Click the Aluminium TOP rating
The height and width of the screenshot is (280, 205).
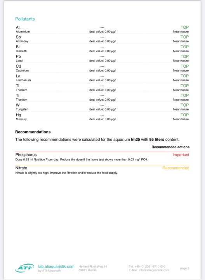pos(184,27)
